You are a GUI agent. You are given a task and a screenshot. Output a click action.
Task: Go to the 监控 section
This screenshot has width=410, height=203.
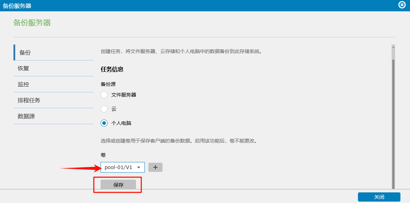pyautogui.click(x=23, y=84)
